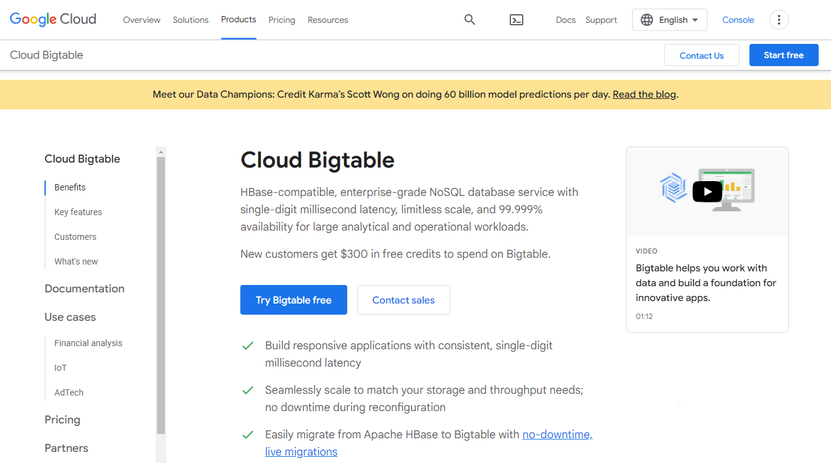The image size is (831, 463).
Task: Select Financial analysis use case
Action: tap(88, 343)
